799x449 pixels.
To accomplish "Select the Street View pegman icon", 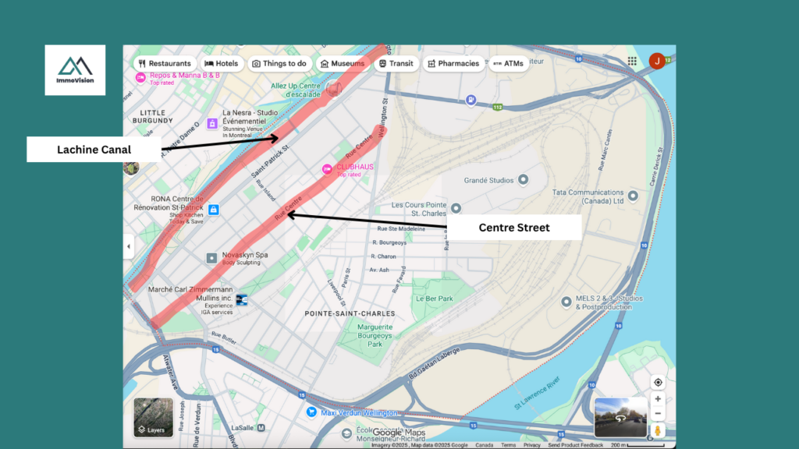I will tap(658, 430).
